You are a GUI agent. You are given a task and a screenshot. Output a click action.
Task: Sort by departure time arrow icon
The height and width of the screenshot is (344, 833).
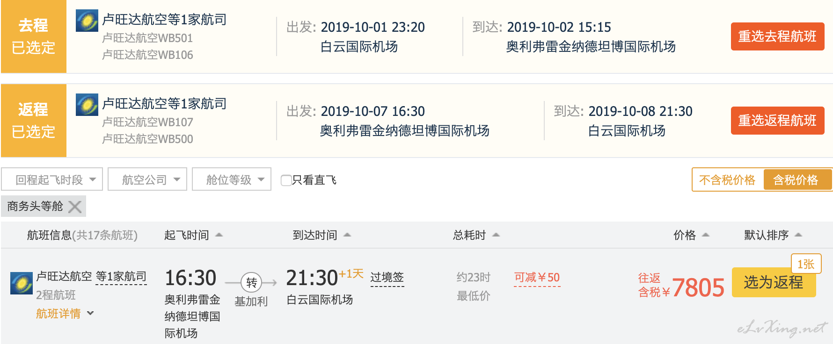(x=219, y=235)
